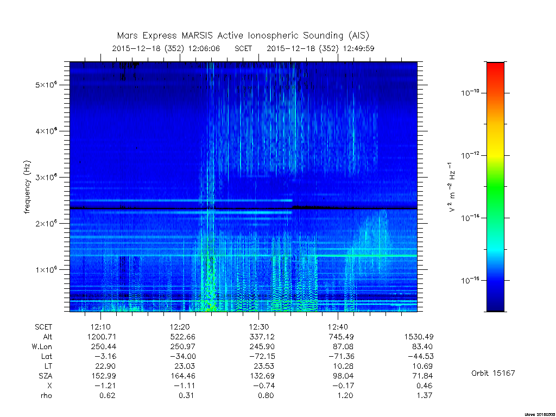Click the start time 2015-12-18 12:06:06

pos(166,48)
